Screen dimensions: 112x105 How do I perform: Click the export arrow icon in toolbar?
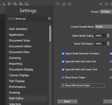(106, 4)
